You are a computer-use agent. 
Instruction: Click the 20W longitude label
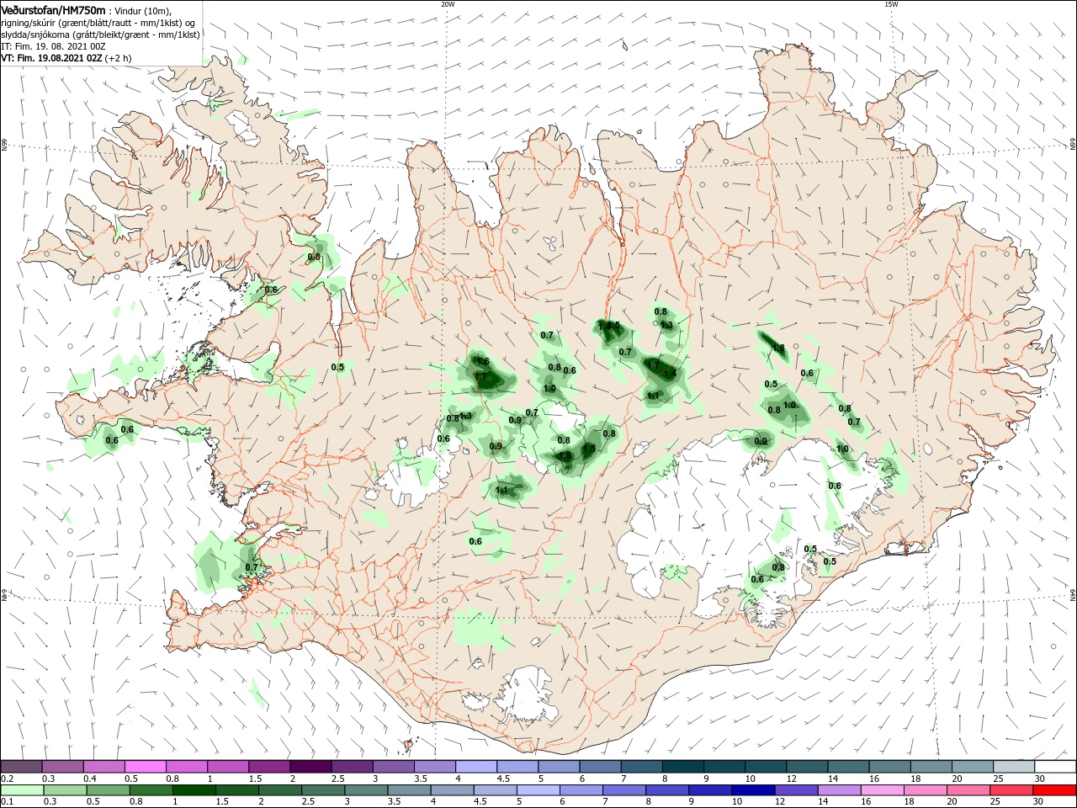click(448, 4)
